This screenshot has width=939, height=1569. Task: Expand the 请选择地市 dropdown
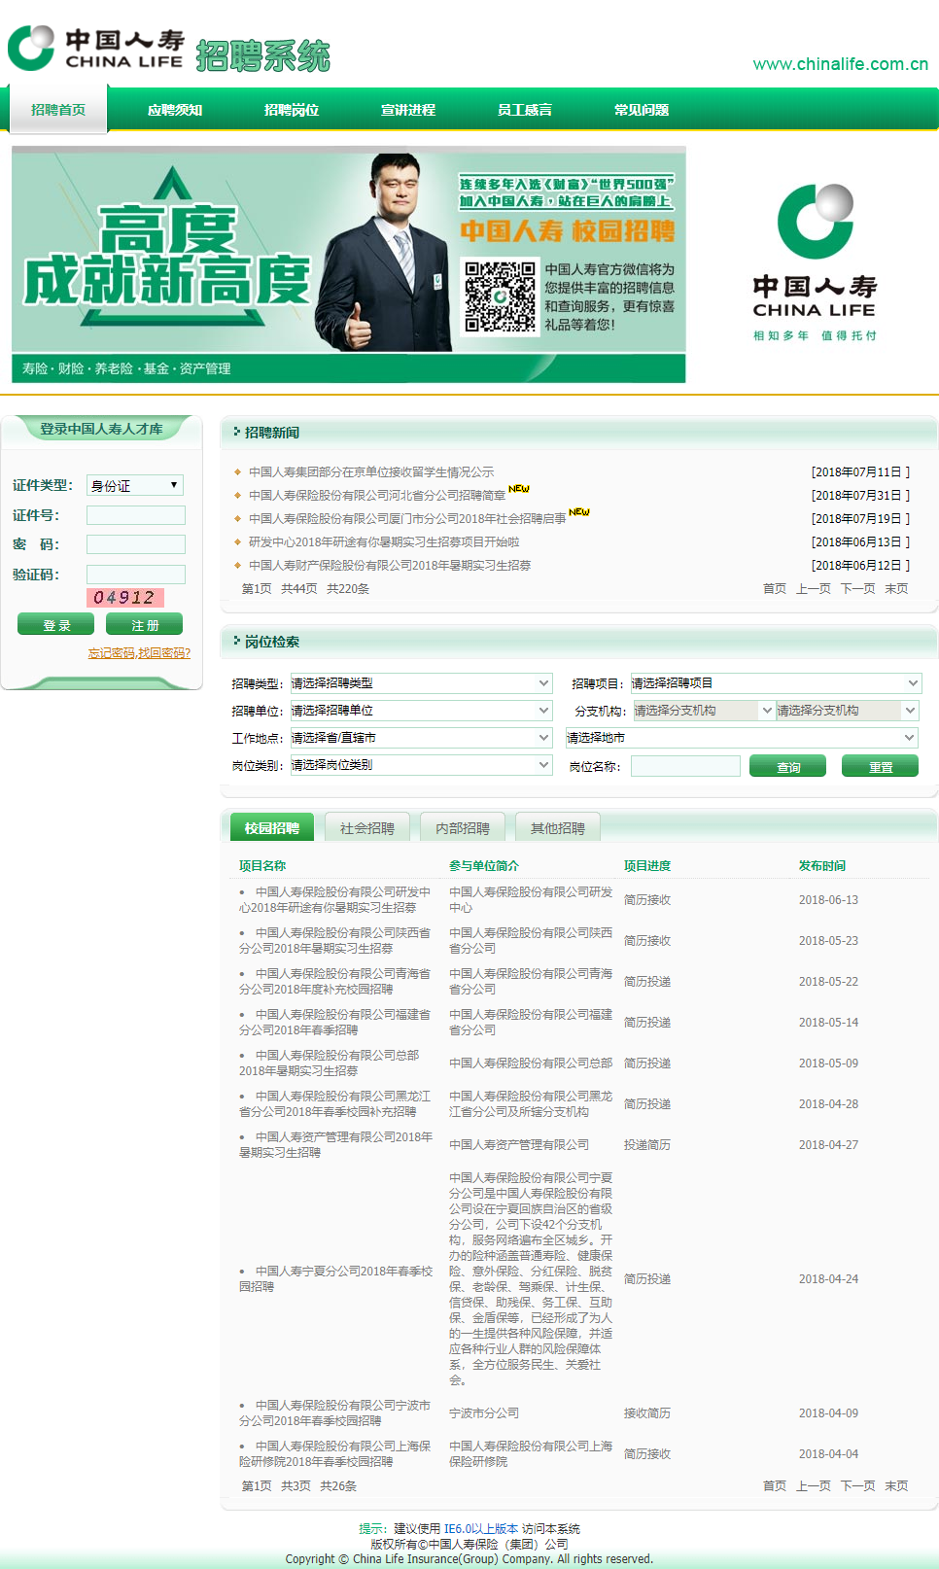[x=742, y=738]
